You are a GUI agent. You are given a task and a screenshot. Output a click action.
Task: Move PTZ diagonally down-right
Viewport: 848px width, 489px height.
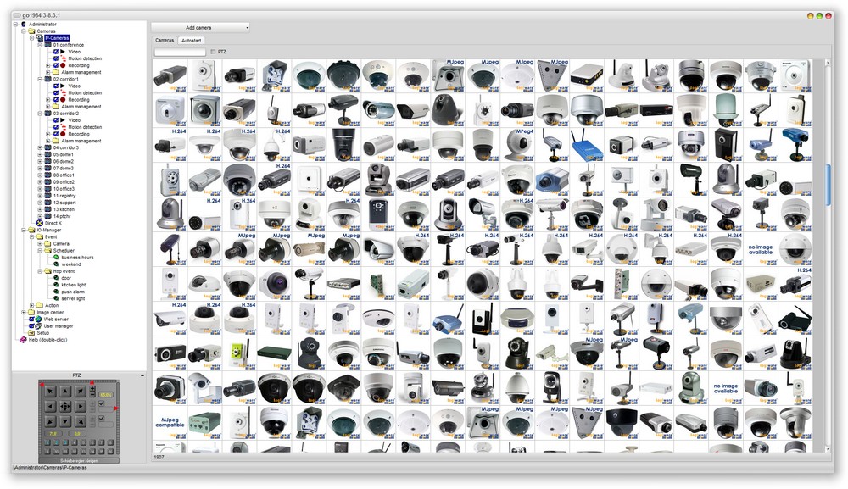[80, 421]
